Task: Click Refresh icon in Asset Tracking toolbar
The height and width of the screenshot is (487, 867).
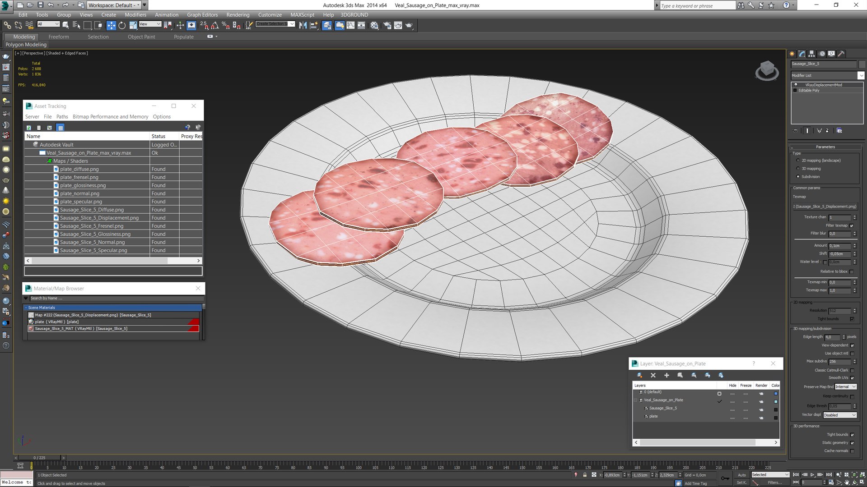Action: point(29,128)
